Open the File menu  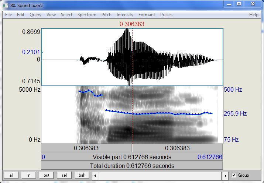click(8, 15)
